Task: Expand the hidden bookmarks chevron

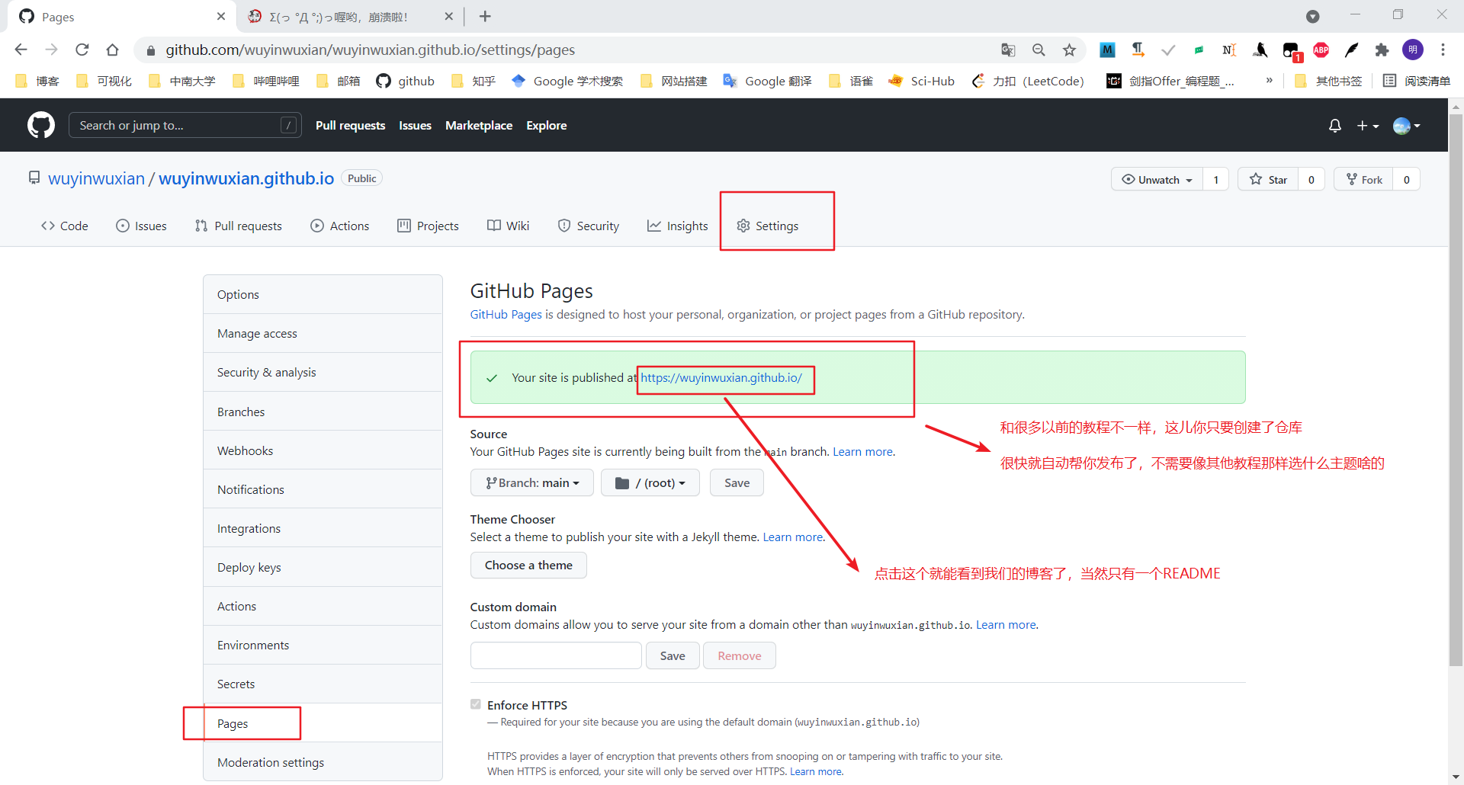Action: (x=1269, y=80)
